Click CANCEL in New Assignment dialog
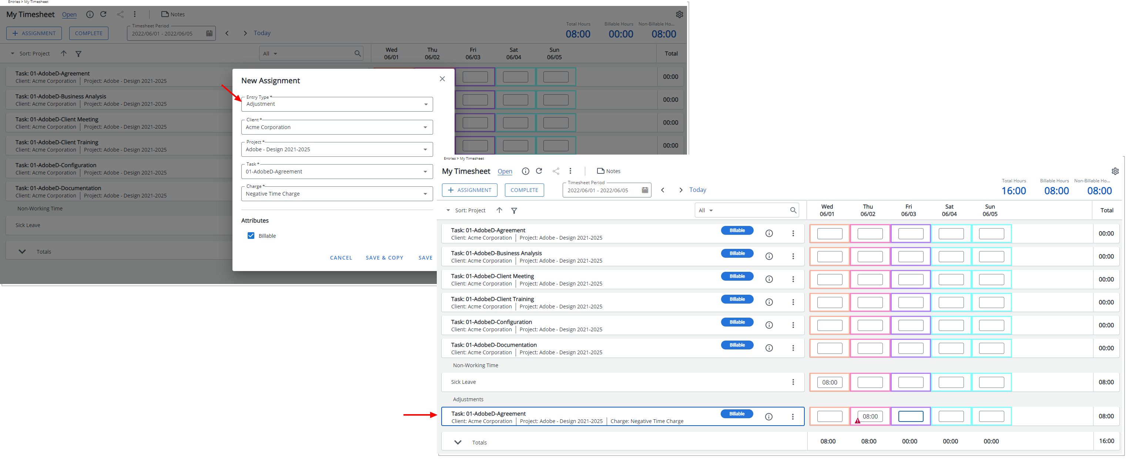The width and height of the screenshot is (1129, 460). coord(341,258)
